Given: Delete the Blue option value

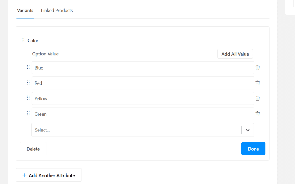Looking at the screenshot, I should click(257, 67).
